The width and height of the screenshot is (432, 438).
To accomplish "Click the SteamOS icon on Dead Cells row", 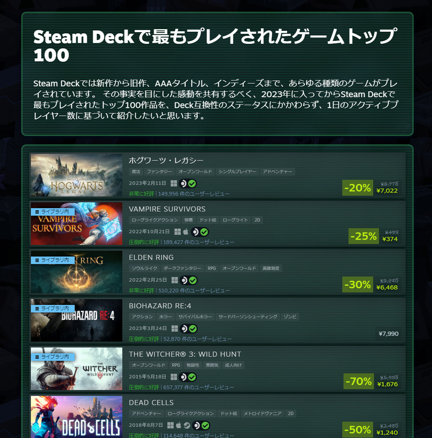I will pyautogui.click(x=187, y=425).
